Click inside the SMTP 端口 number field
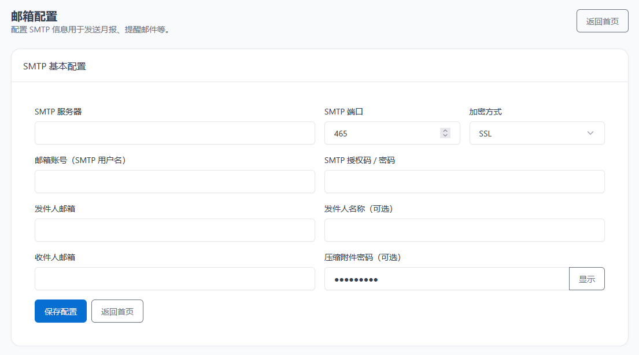Screen dimensions: 639x355 [x=382, y=133]
